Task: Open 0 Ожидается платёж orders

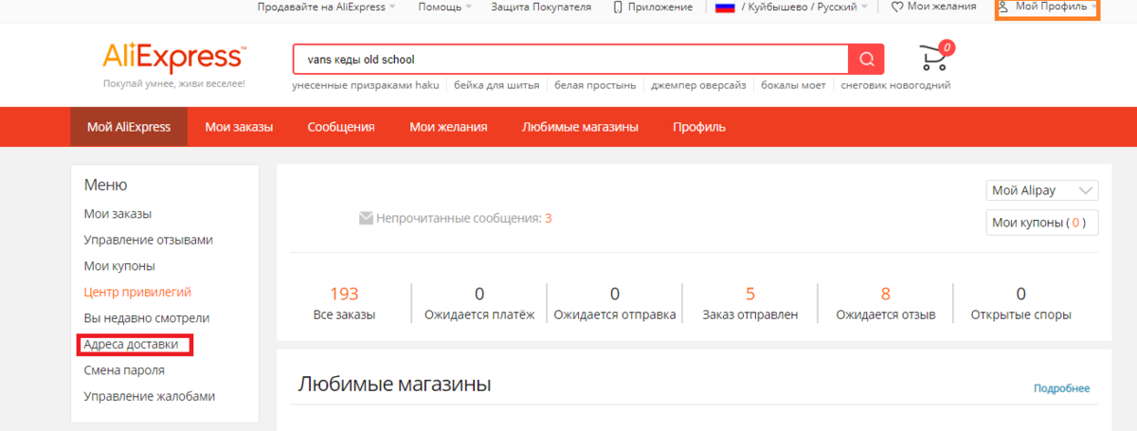Action: (x=479, y=303)
